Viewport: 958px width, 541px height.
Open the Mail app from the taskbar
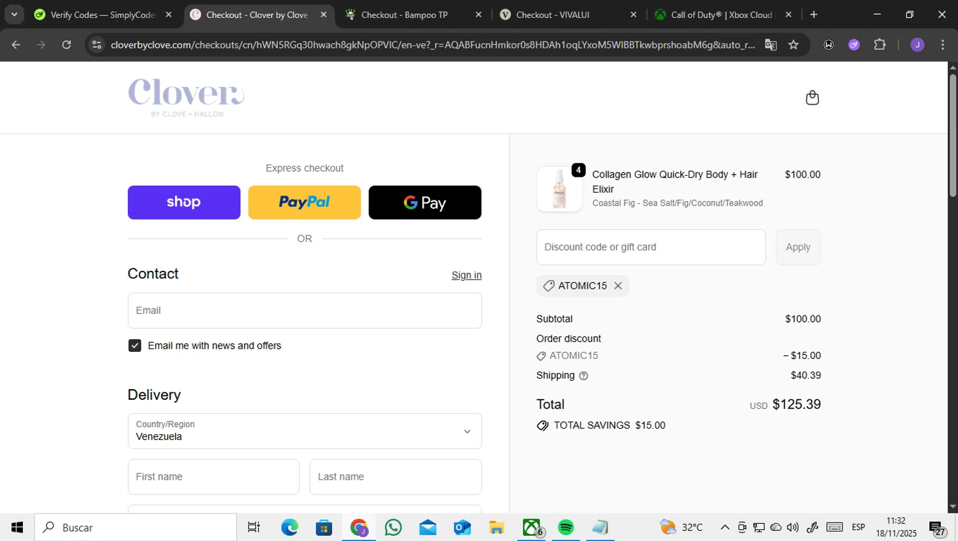point(428,527)
